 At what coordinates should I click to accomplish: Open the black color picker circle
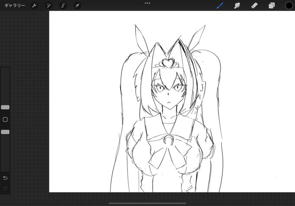click(289, 6)
